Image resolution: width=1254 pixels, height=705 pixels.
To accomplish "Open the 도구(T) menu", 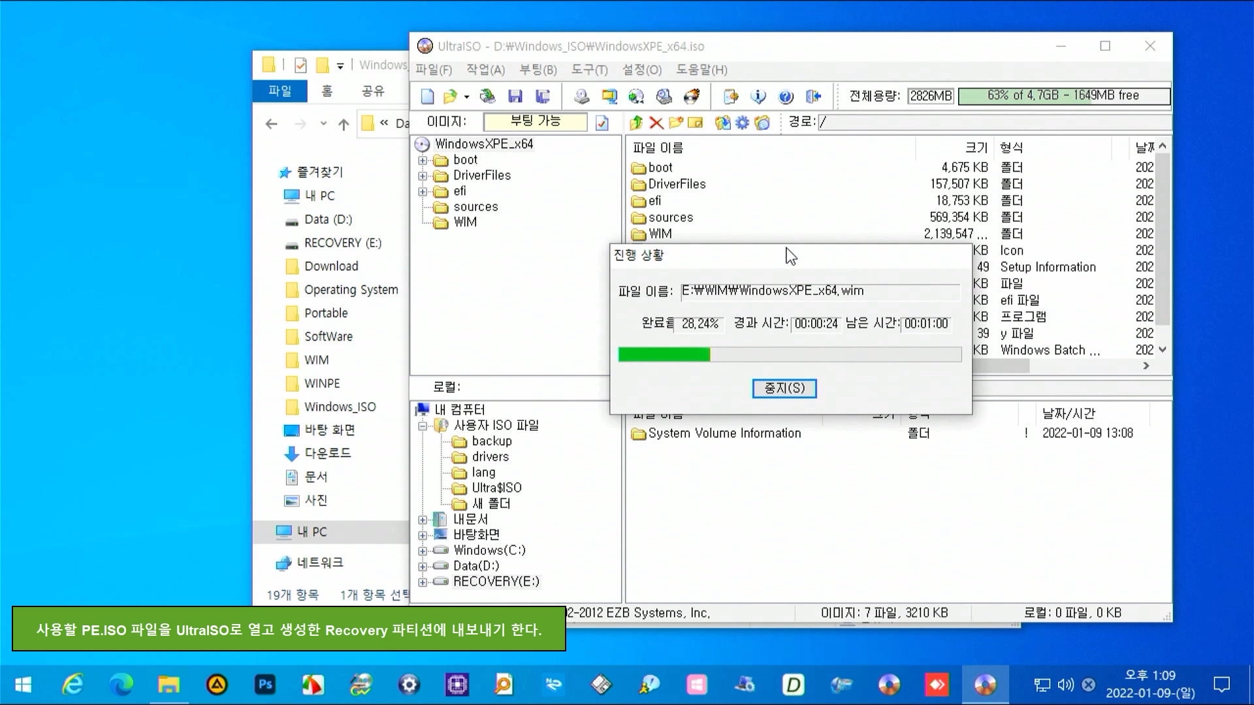I will click(590, 70).
